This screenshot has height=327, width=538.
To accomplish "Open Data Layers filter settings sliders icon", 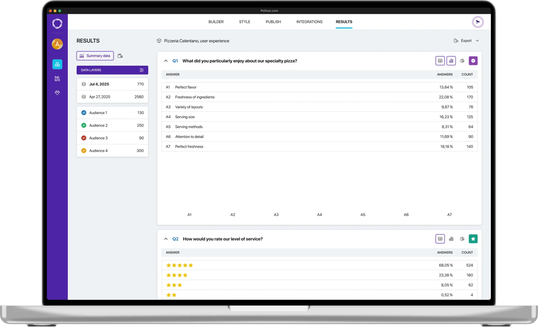I will pyautogui.click(x=142, y=70).
